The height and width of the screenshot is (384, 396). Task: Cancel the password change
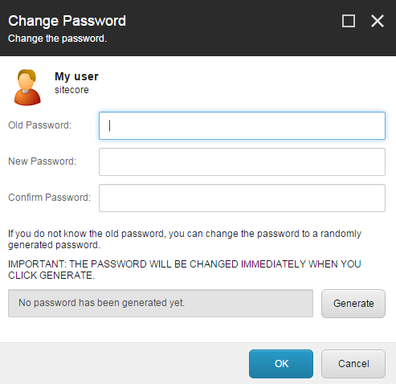[353, 364]
